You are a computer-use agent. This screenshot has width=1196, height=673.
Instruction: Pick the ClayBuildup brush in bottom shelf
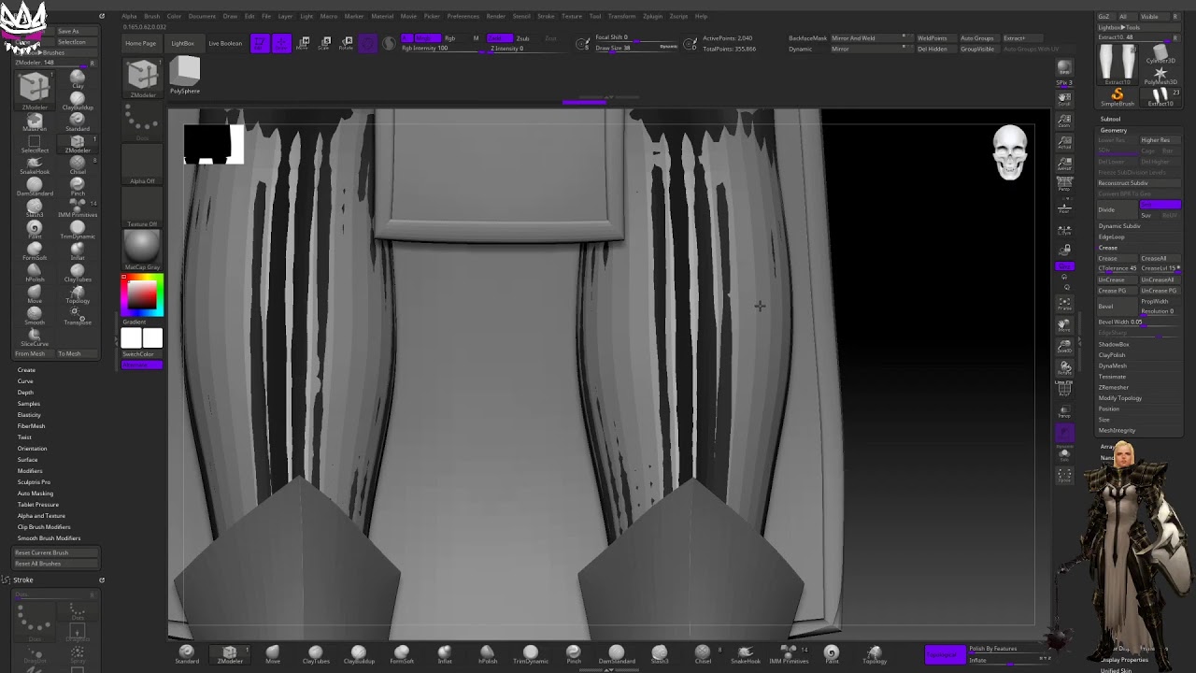tap(359, 653)
